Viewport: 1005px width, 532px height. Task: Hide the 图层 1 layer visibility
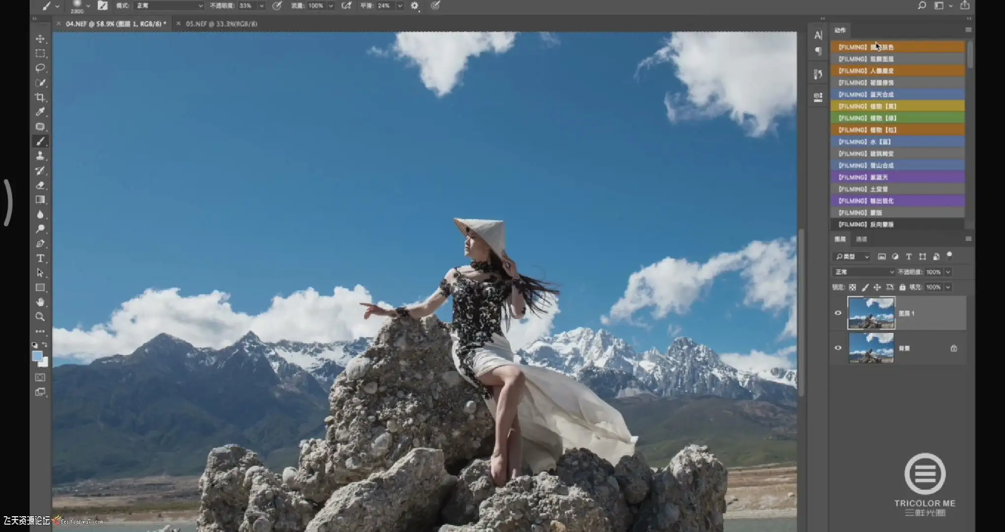coord(838,313)
